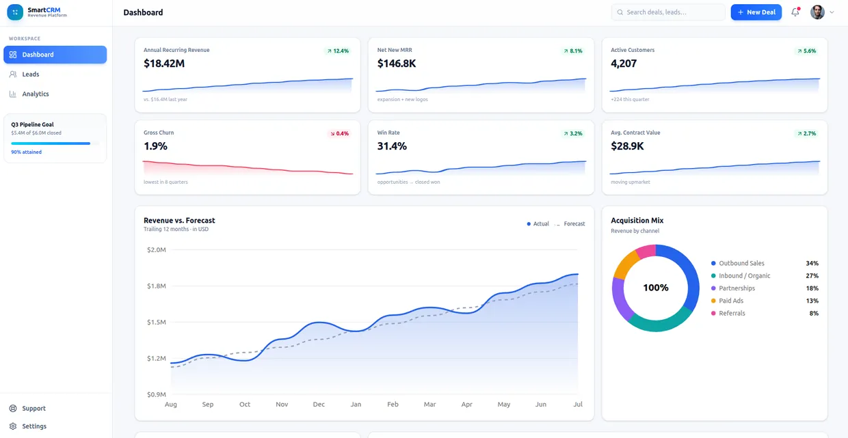Toggle the Forecast series in chart legend
The width and height of the screenshot is (848, 438).
click(570, 224)
